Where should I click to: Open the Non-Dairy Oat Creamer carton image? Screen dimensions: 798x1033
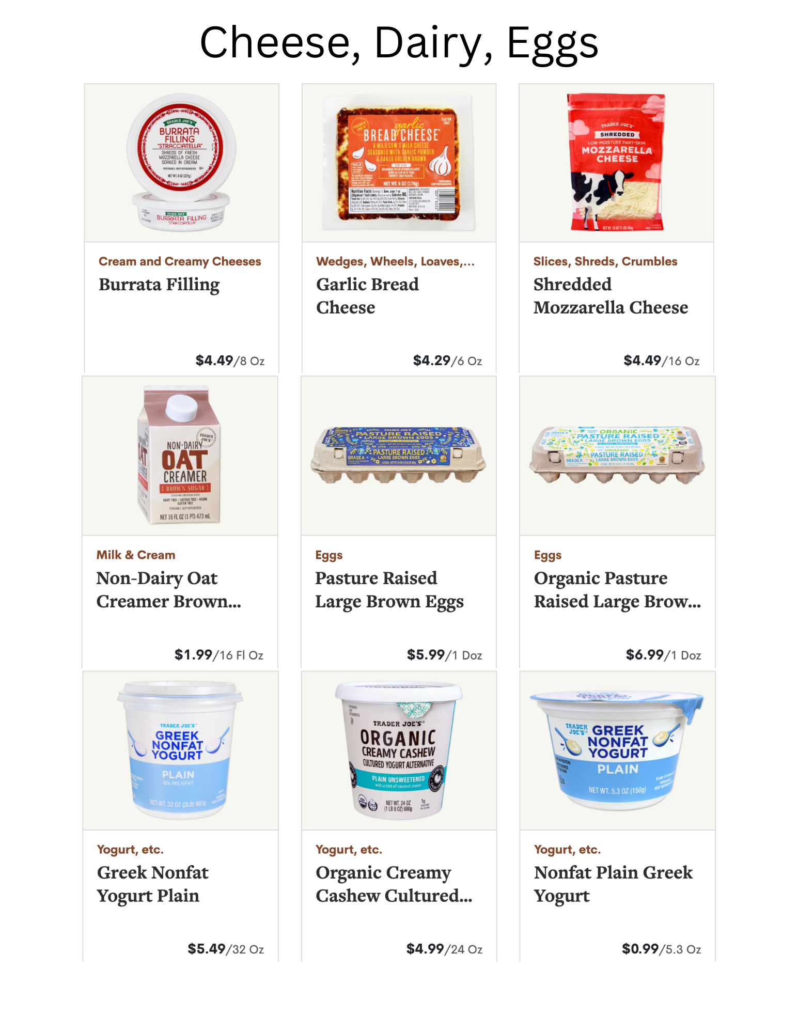[x=180, y=456]
